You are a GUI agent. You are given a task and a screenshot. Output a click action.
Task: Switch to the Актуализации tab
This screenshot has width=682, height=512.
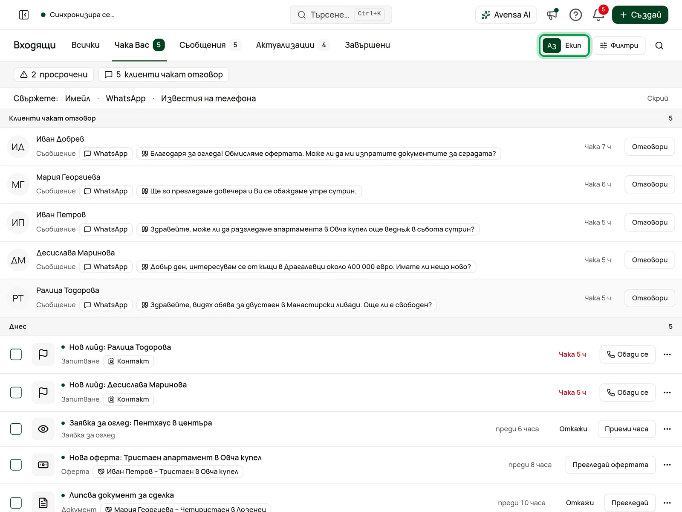(x=292, y=45)
